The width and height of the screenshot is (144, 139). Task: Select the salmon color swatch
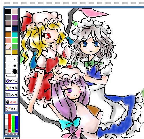[8, 41]
